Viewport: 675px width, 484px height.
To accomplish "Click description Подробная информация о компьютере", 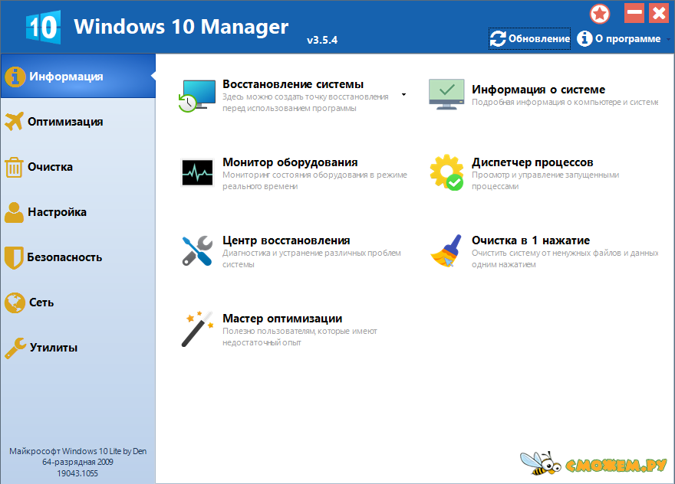I will pos(565,103).
